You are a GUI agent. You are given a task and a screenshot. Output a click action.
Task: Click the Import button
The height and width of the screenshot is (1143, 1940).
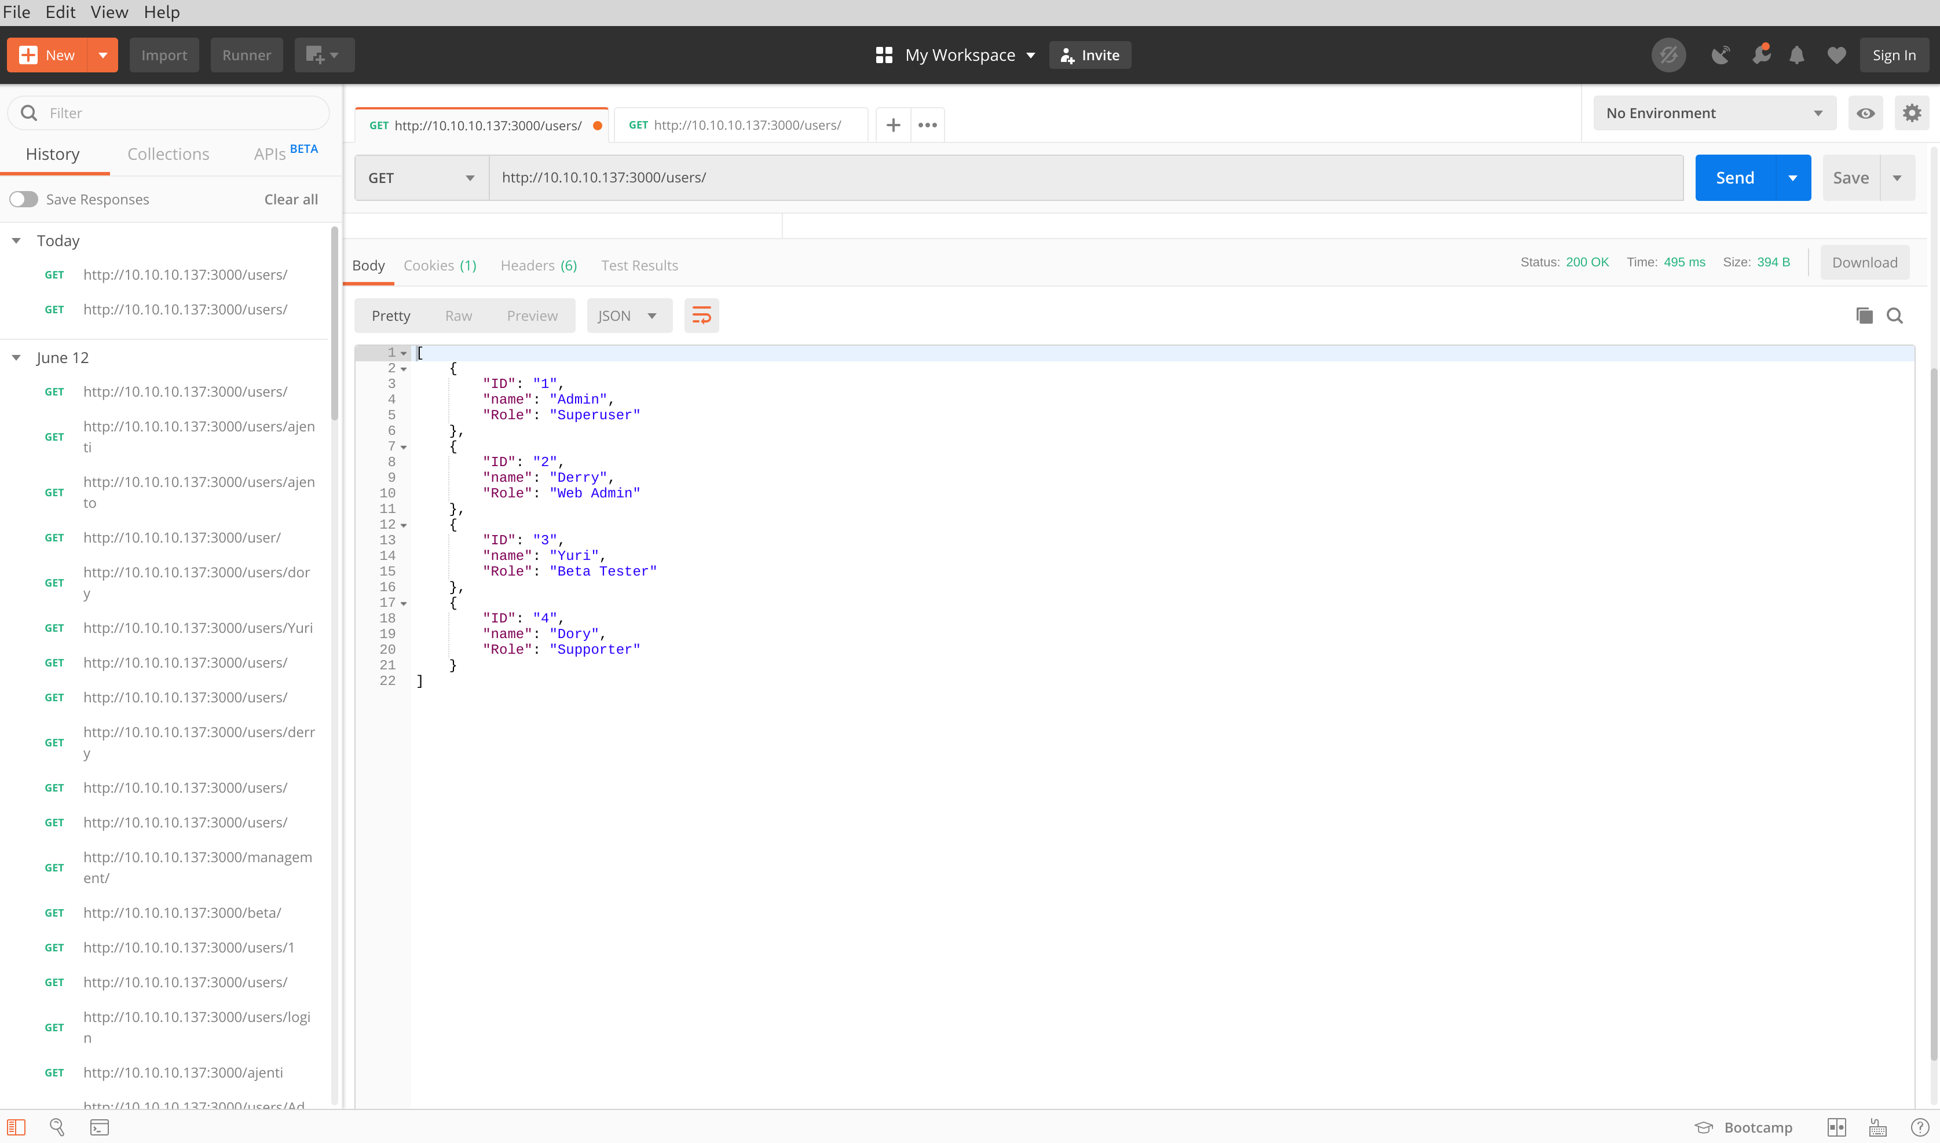click(x=164, y=54)
